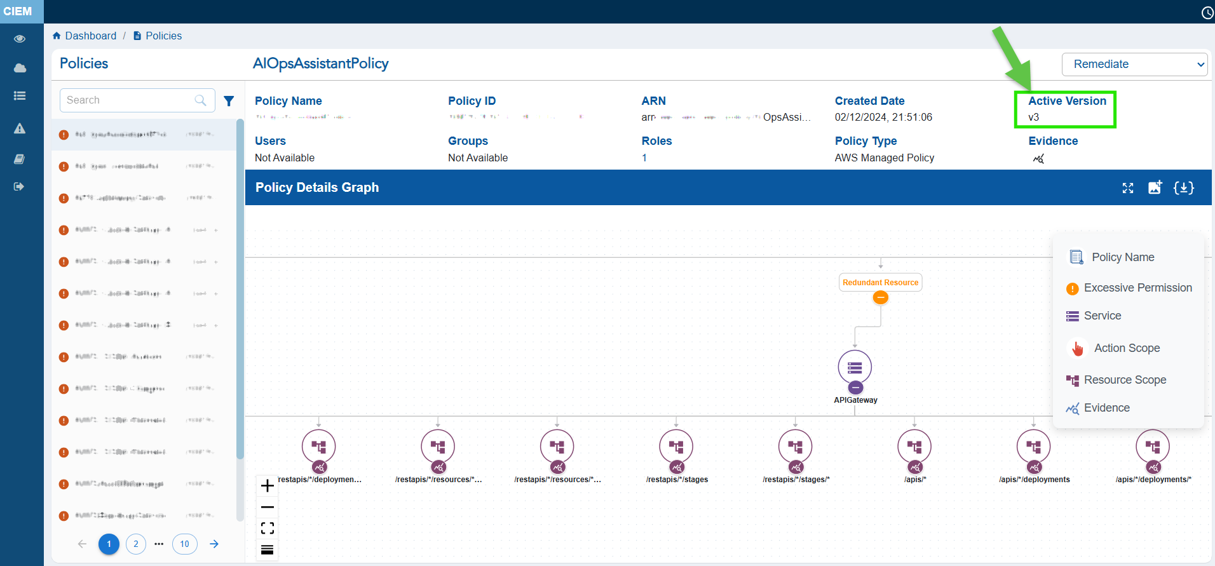Toggle the graph legend panel button
Screen dimensions: 1215x566
(268, 549)
